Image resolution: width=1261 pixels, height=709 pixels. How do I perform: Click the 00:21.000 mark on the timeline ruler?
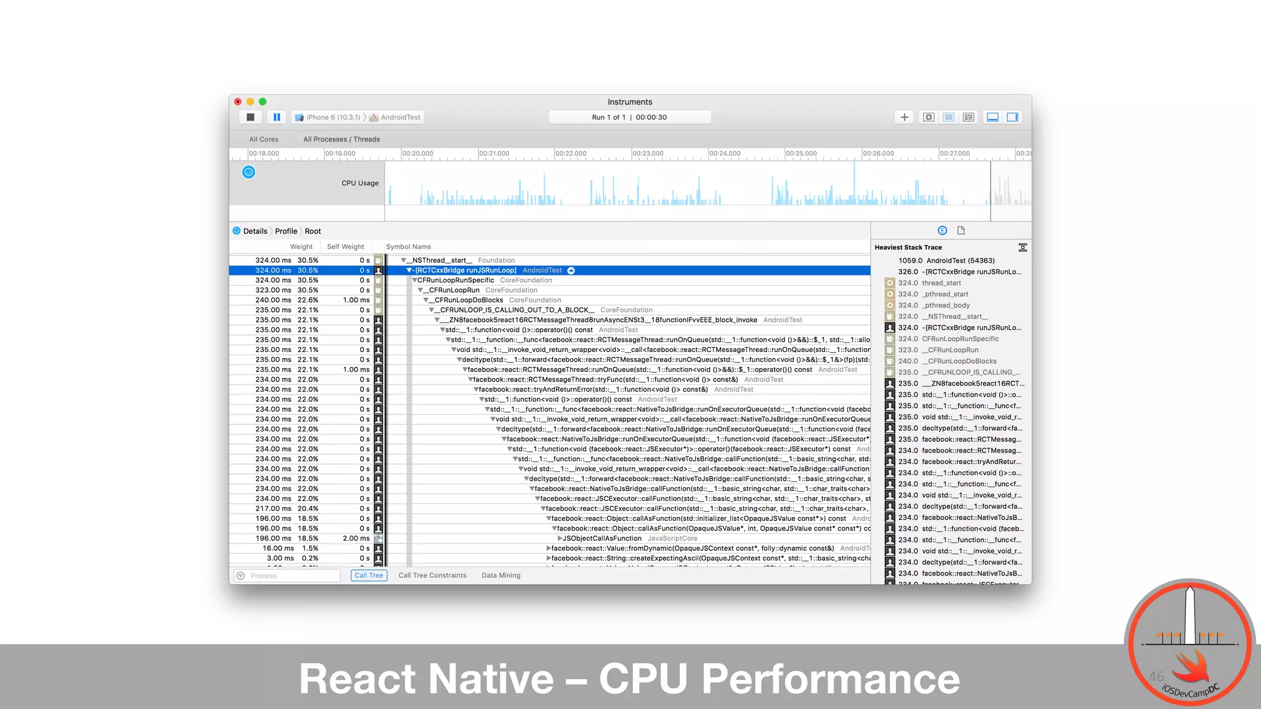(x=494, y=153)
